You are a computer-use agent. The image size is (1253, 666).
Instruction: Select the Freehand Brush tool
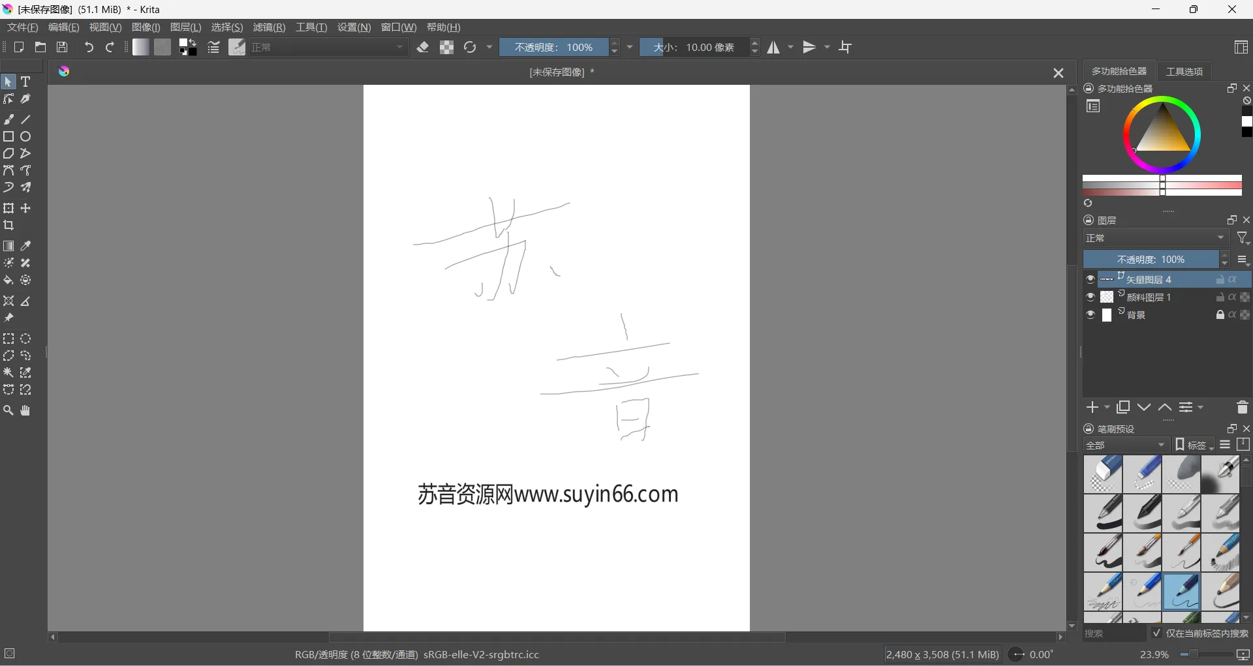pyautogui.click(x=8, y=119)
